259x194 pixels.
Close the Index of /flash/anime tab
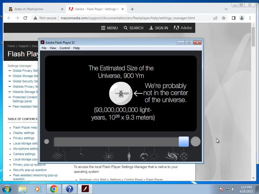pos(62,9)
